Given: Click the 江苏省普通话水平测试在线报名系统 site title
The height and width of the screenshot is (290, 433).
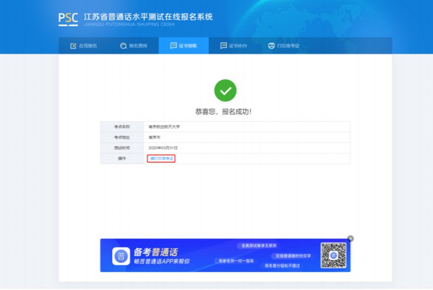Looking at the screenshot, I should coord(148,17).
